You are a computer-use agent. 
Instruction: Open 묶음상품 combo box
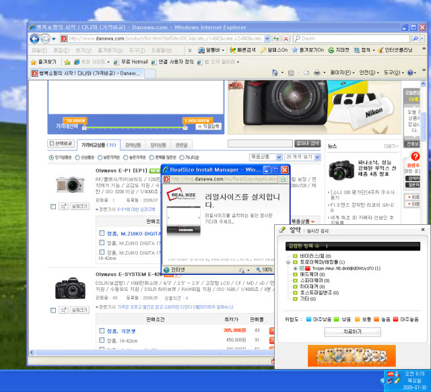(x=265, y=157)
